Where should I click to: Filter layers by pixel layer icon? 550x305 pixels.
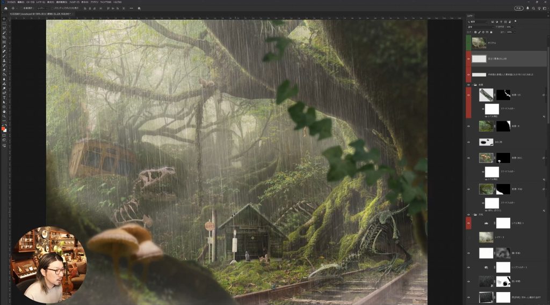(493, 22)
